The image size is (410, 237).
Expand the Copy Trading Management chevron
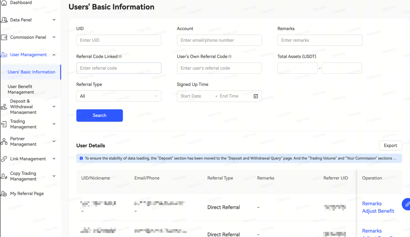point(54,176)
